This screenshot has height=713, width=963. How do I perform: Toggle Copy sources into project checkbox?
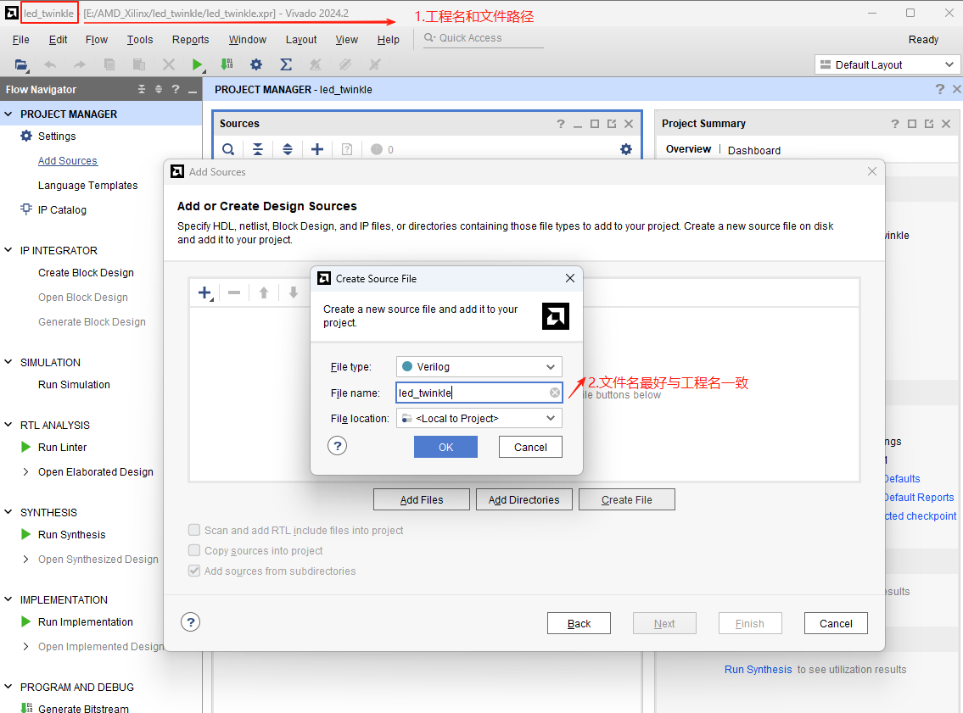pos(194,549)
